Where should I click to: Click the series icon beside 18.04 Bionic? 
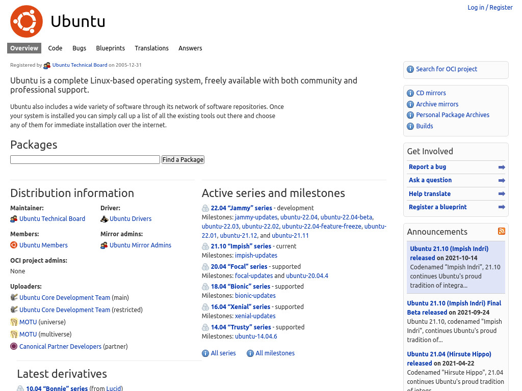click(205, 287)
